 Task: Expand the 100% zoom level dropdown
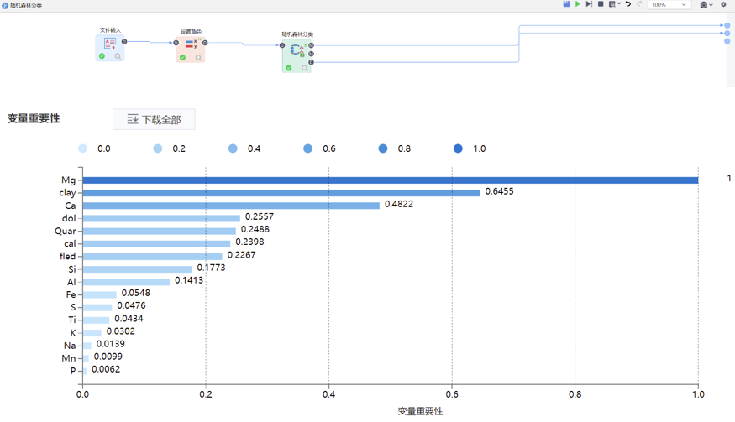(670, 4)
